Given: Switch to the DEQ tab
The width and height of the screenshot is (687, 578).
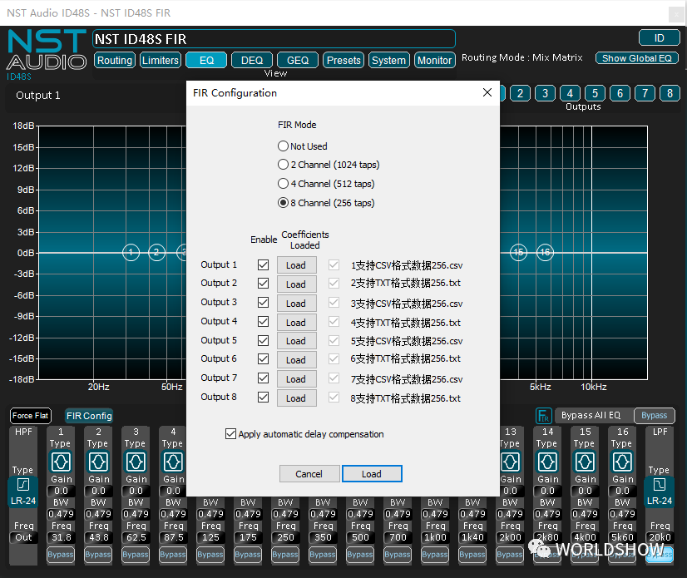Looking at the screenshot, I should 252,60.
